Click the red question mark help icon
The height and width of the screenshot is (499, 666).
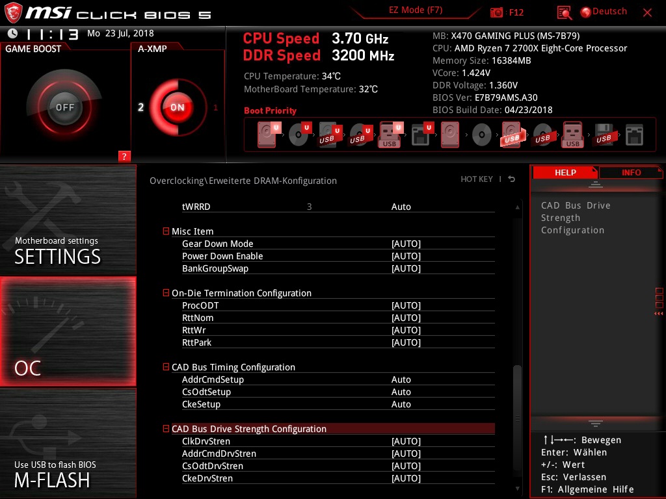click(124, 156)
